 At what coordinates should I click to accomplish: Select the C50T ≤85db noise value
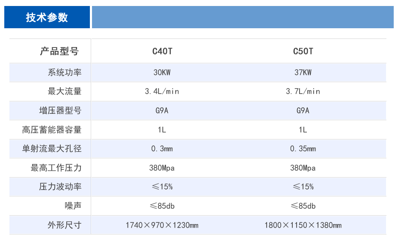point(303,206)
